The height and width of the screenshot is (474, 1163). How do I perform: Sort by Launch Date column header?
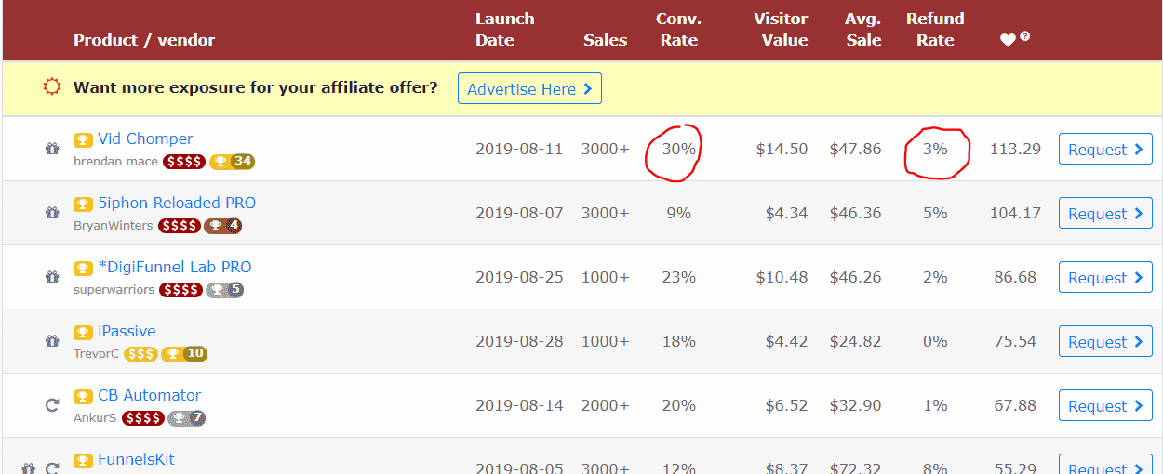(504, 30)
